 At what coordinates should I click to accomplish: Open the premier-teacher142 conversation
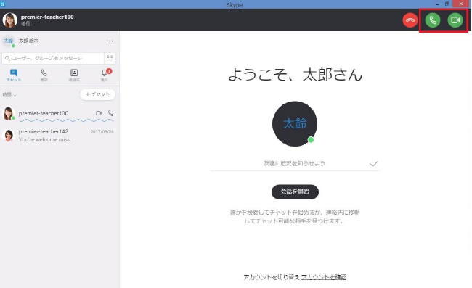pyautogui.click(x=60, y=135)
